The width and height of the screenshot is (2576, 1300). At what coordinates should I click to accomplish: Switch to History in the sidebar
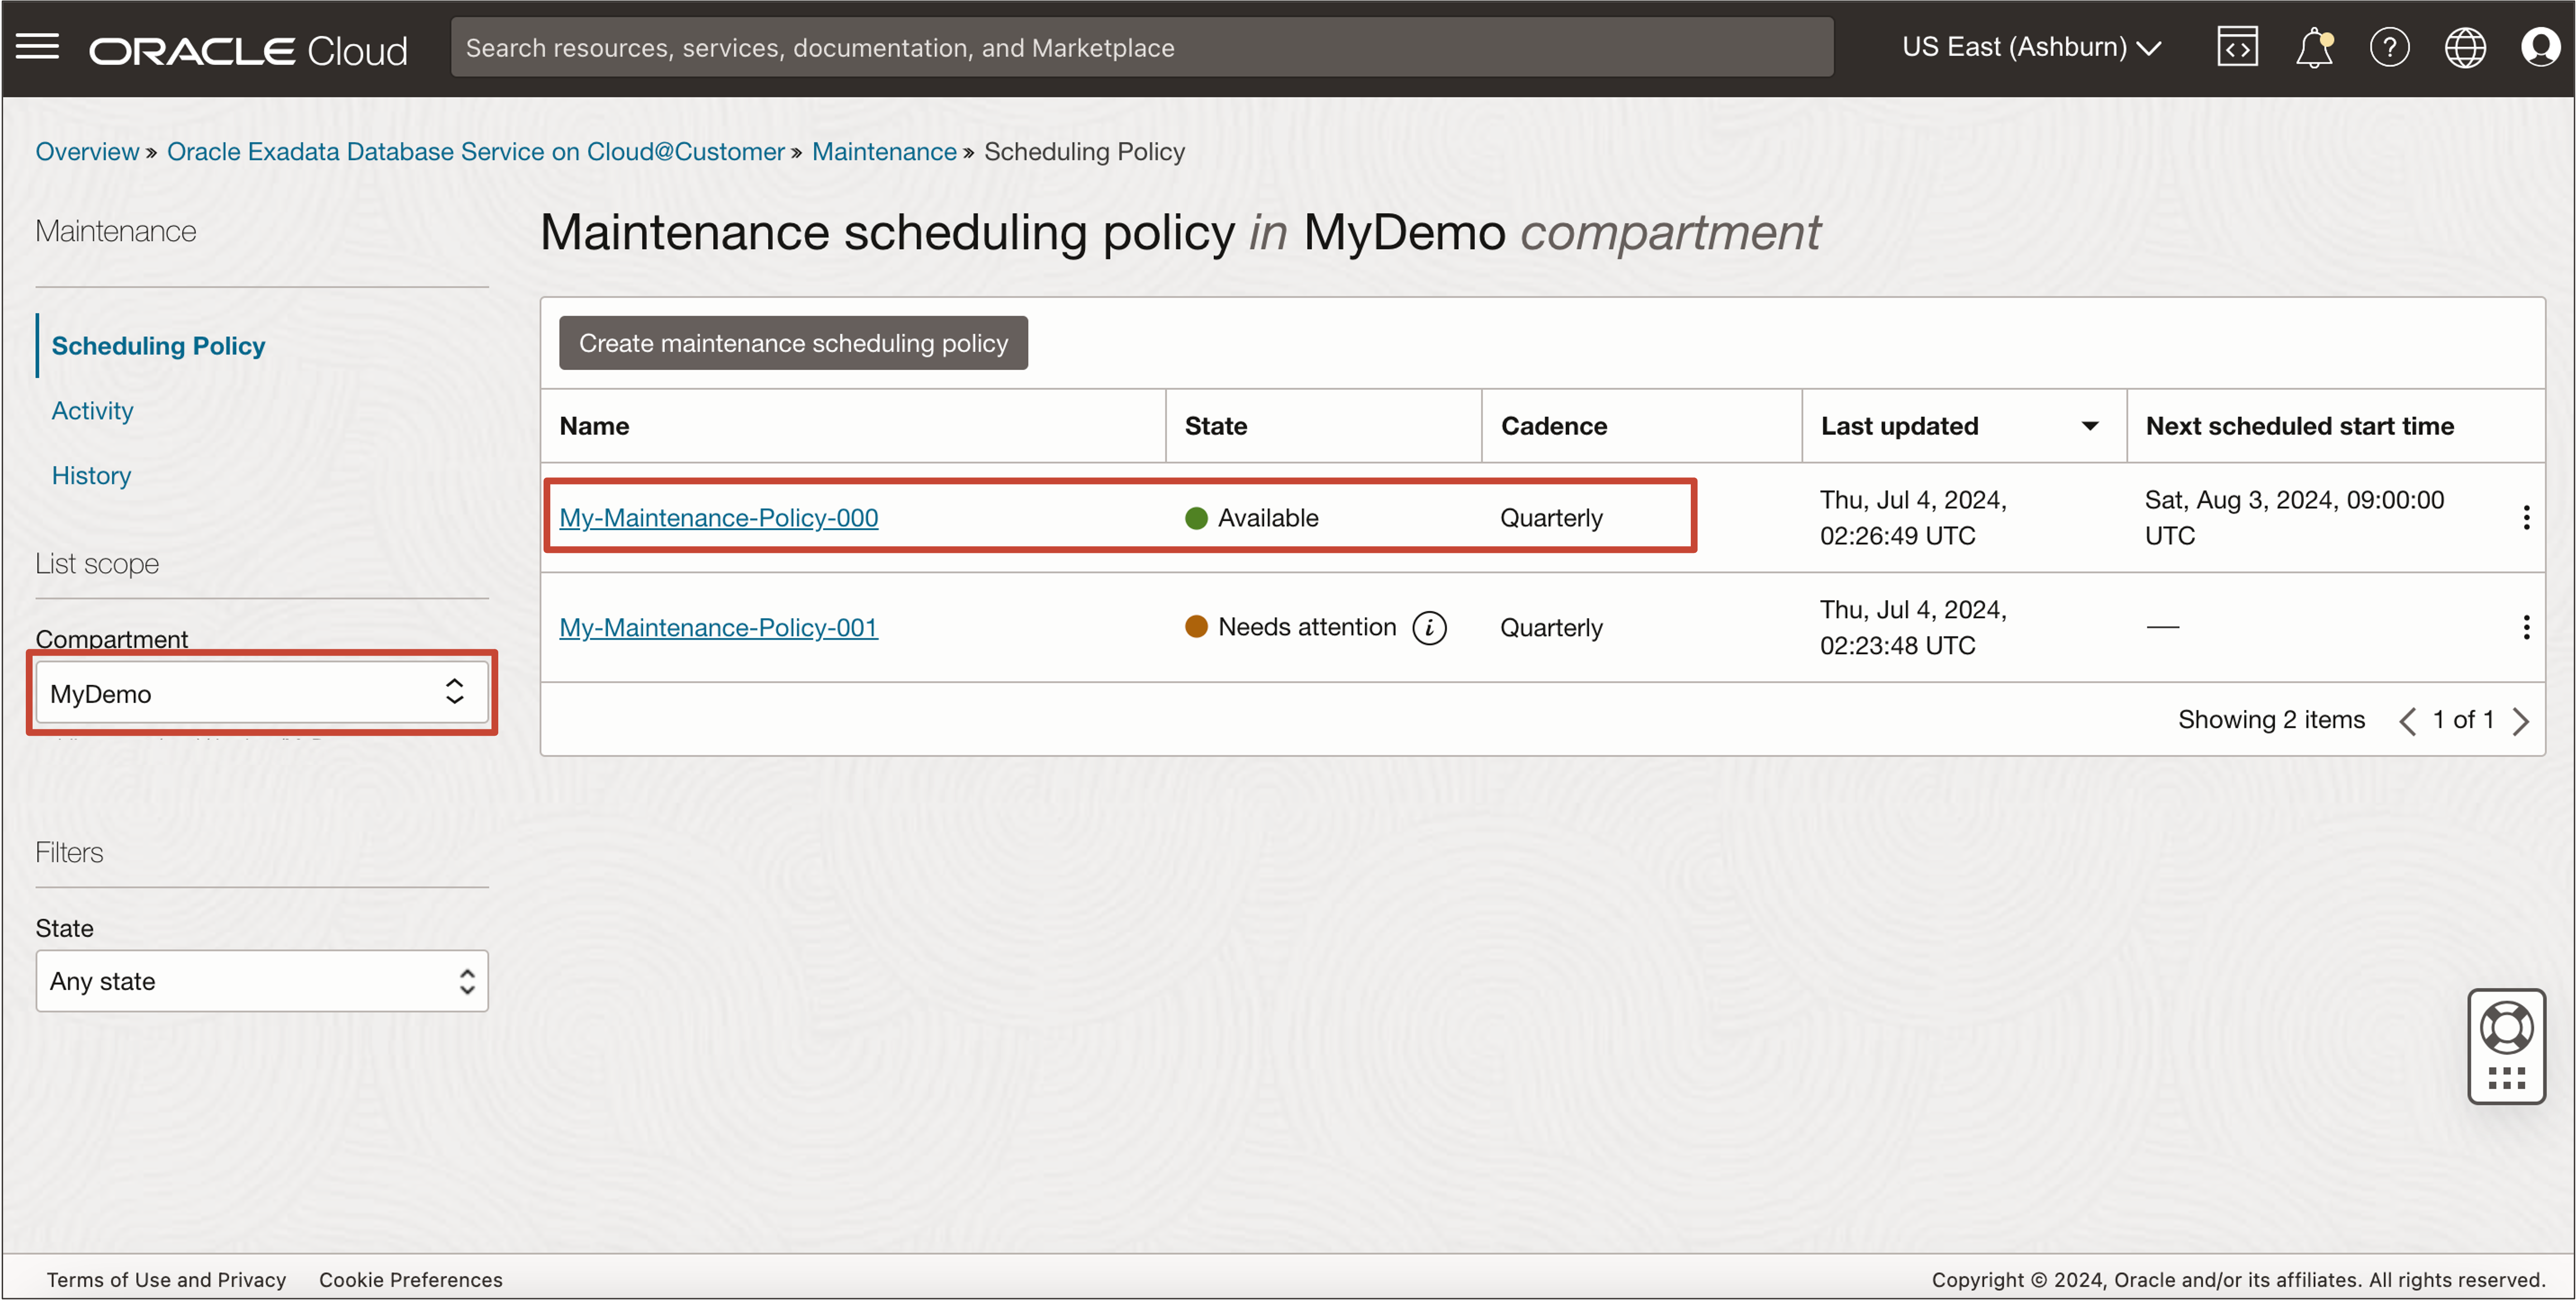tap(91, 475)
